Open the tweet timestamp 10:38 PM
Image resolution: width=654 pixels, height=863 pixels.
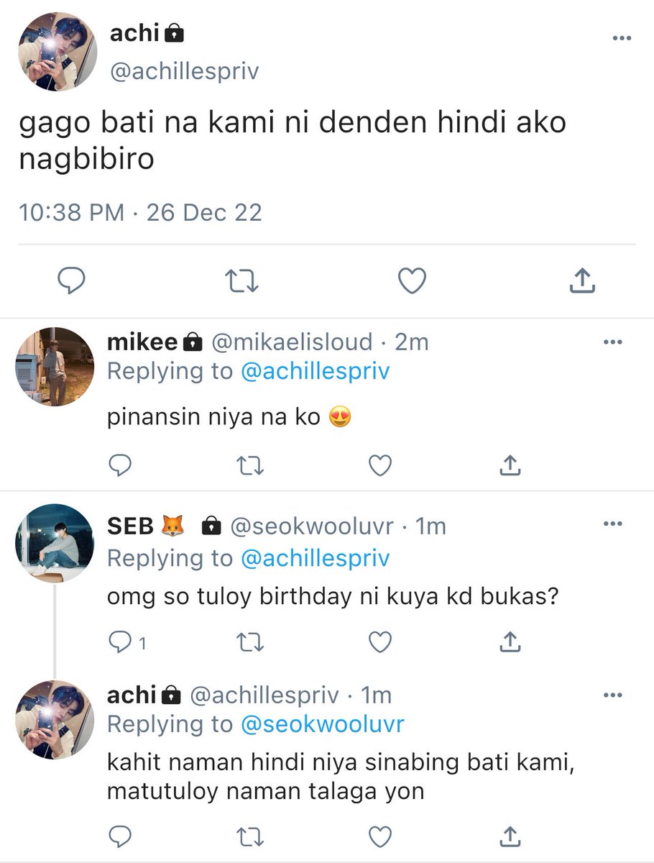71,213
